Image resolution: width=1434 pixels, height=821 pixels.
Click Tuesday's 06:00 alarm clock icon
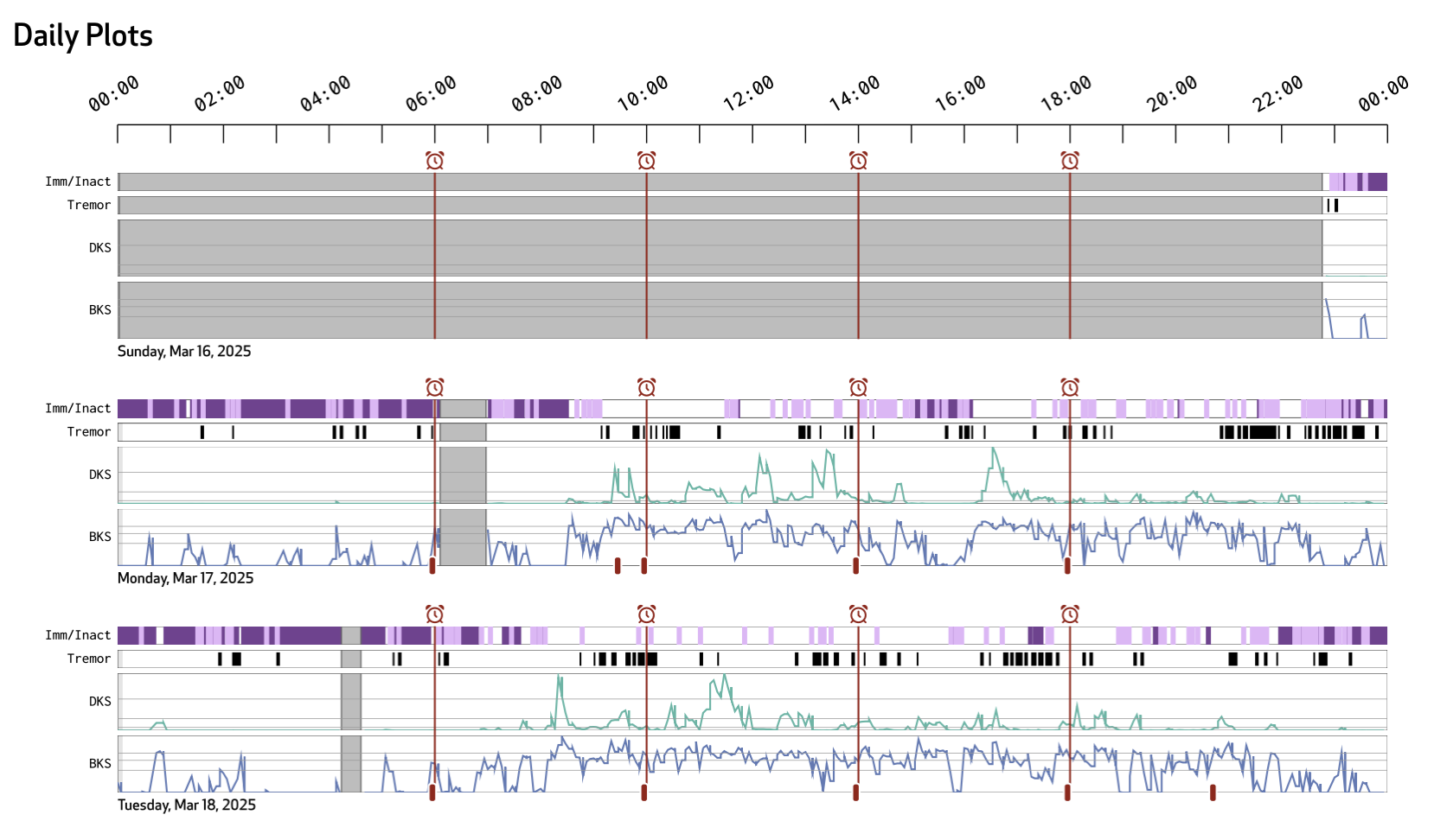click(x=435, y=614)
